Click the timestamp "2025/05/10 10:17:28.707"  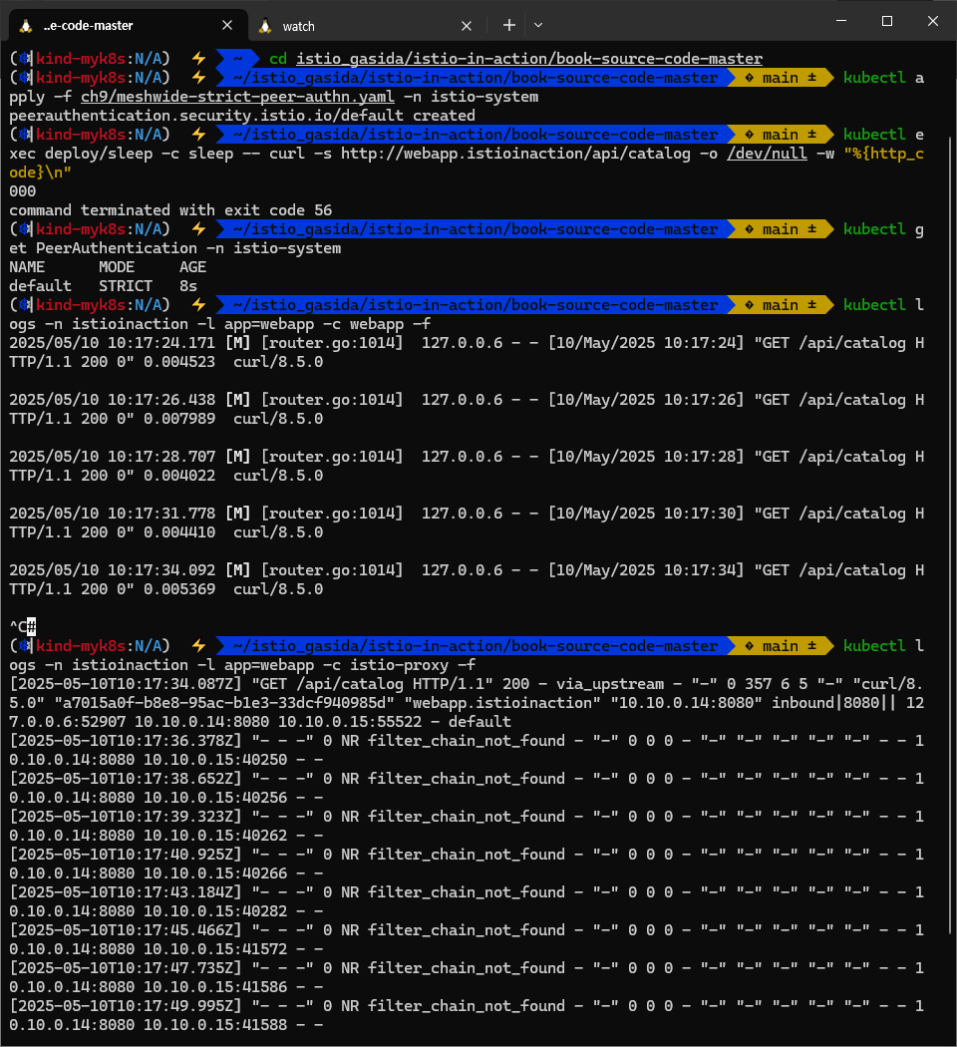click(x=112, y=457)
